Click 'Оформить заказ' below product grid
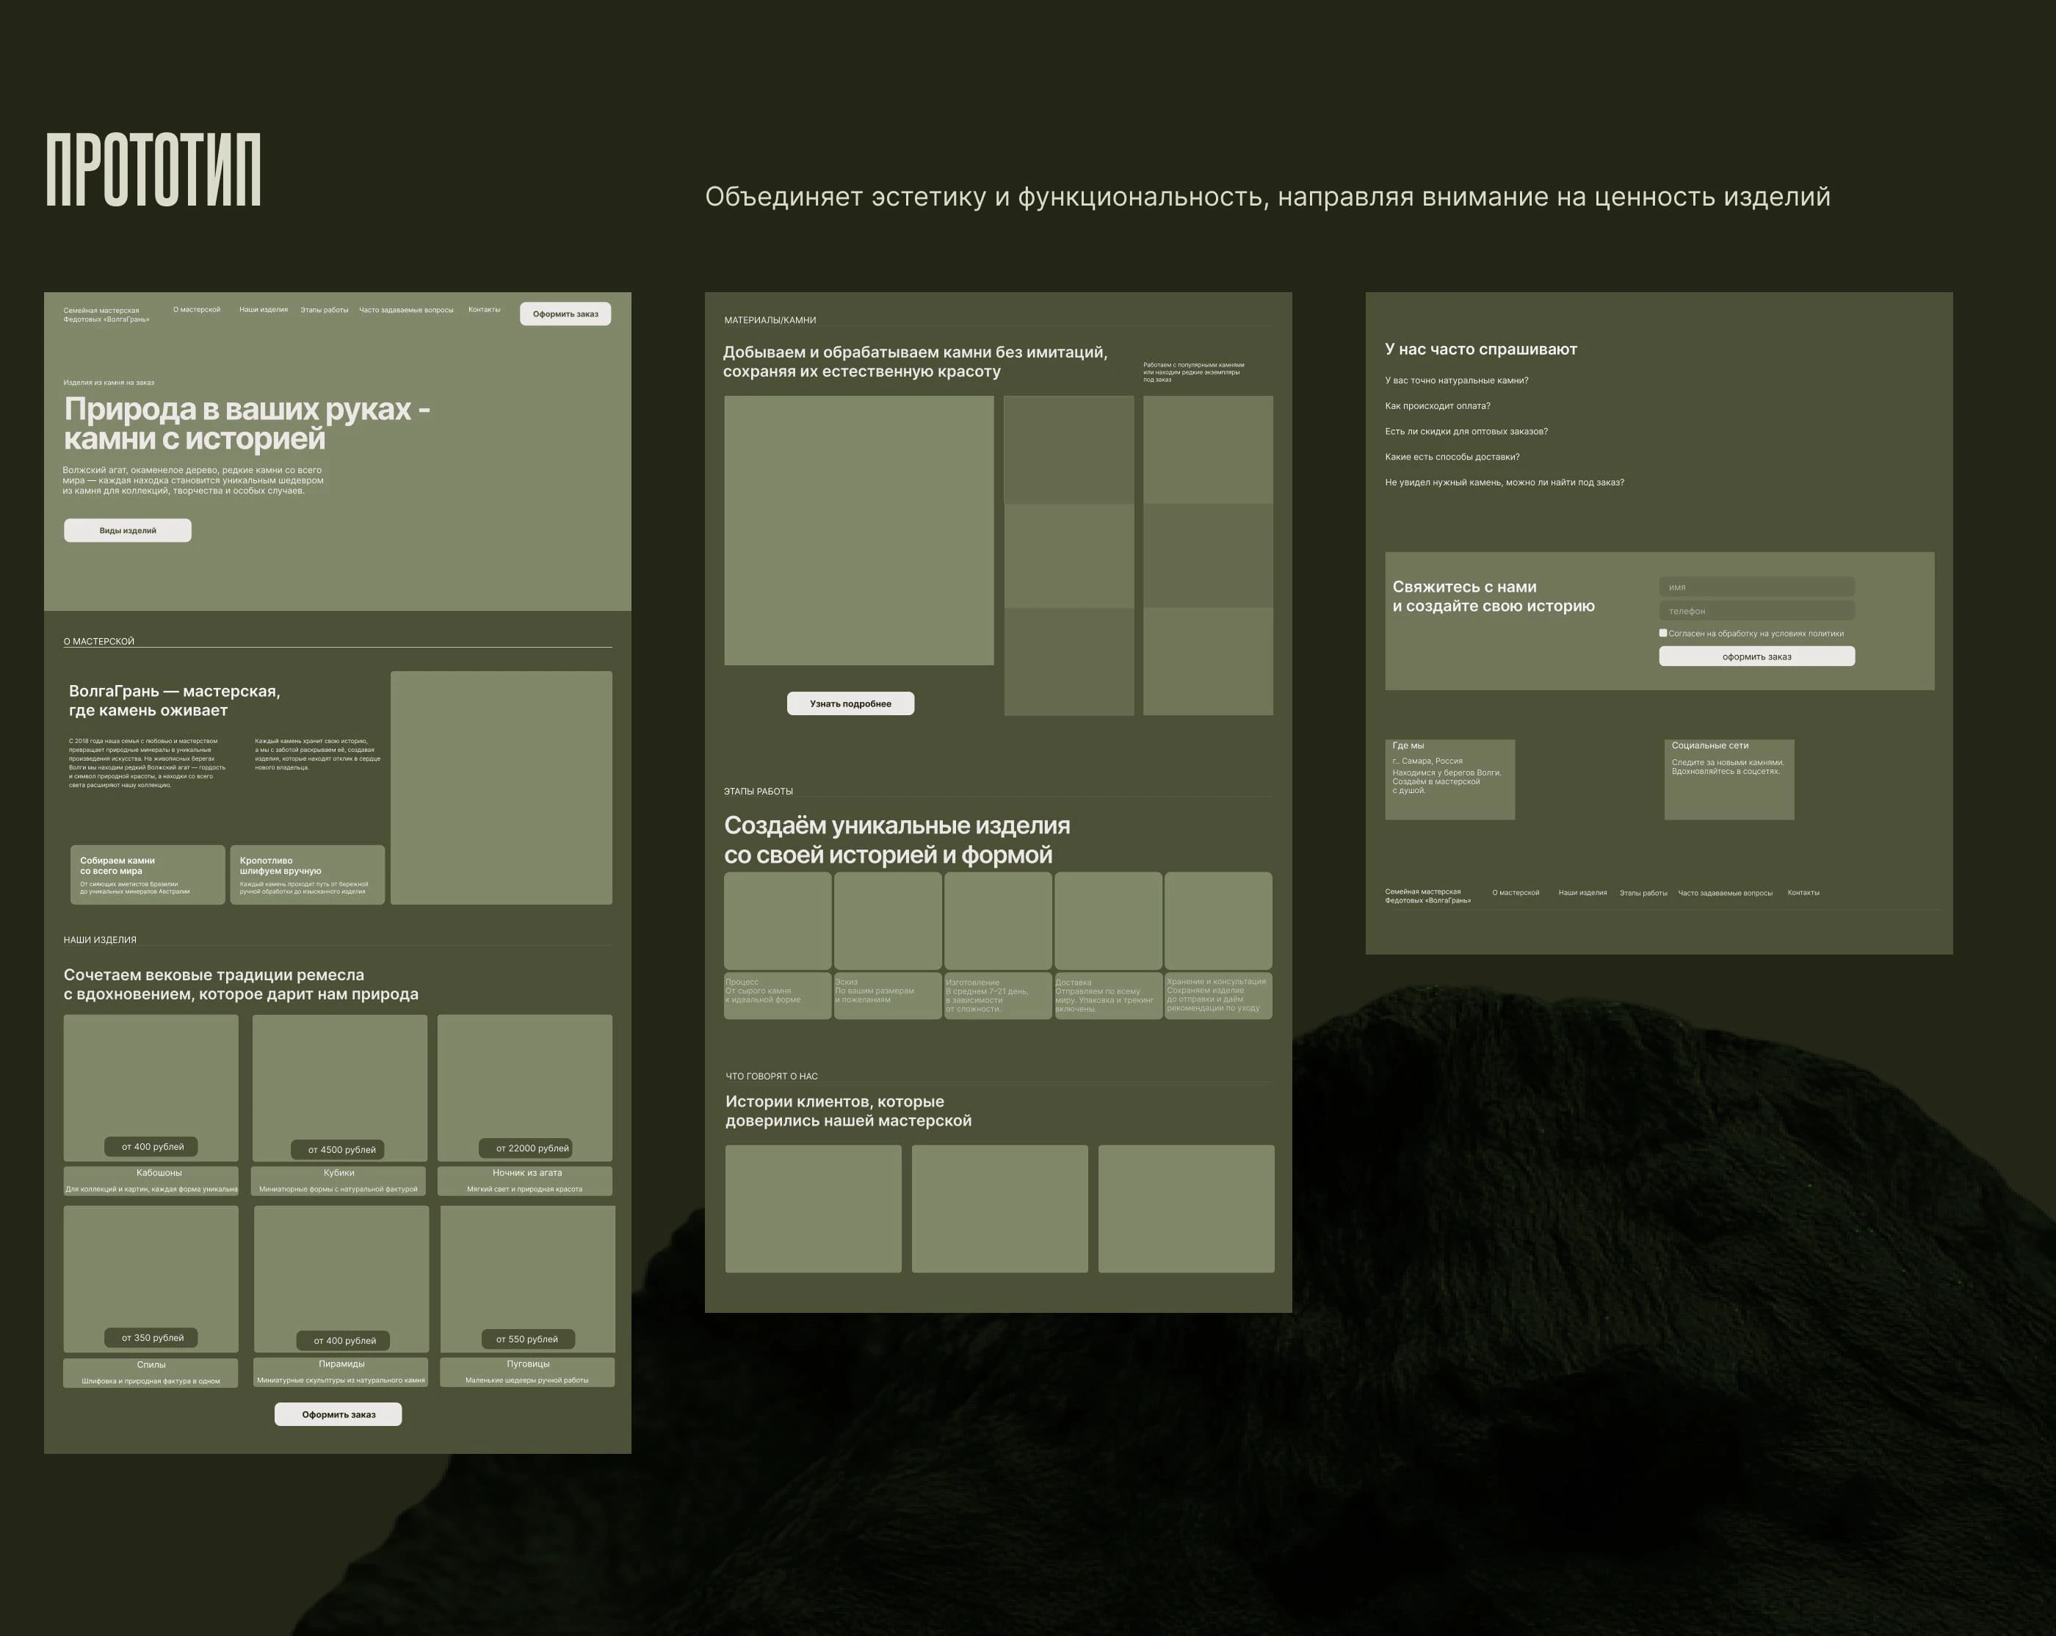 pyautogui.click(x=339, y=1414)
